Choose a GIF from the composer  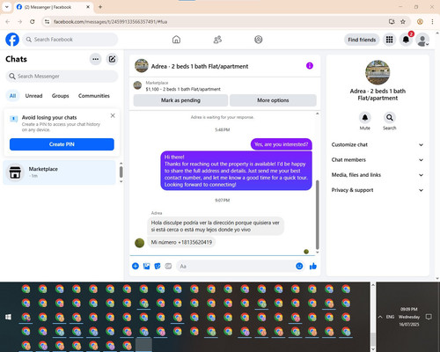click(x=168, y=266)
